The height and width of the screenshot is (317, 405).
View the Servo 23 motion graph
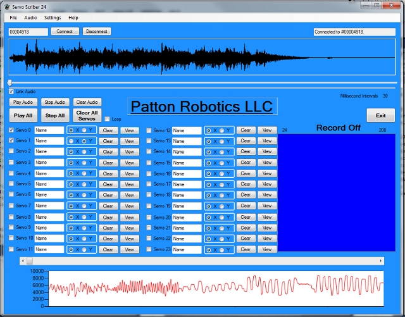click(267, 249)
